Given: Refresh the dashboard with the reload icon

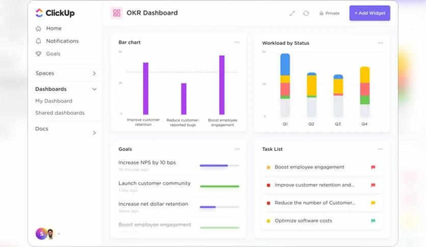Looking at the screenshot, I should tap(306, 13).
